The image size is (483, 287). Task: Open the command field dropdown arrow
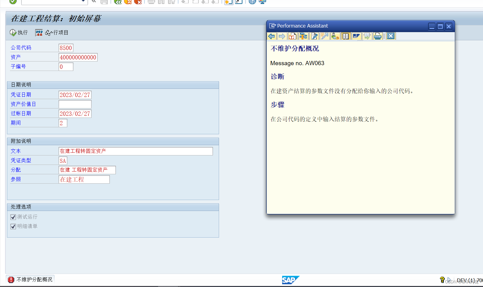tap(83, 1)
